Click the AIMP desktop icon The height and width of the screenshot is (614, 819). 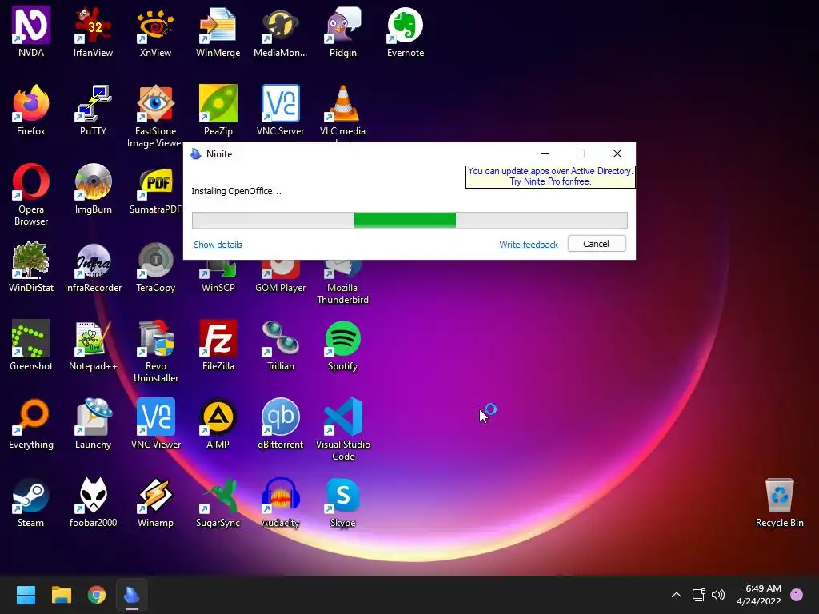click(x=218, y=417)
